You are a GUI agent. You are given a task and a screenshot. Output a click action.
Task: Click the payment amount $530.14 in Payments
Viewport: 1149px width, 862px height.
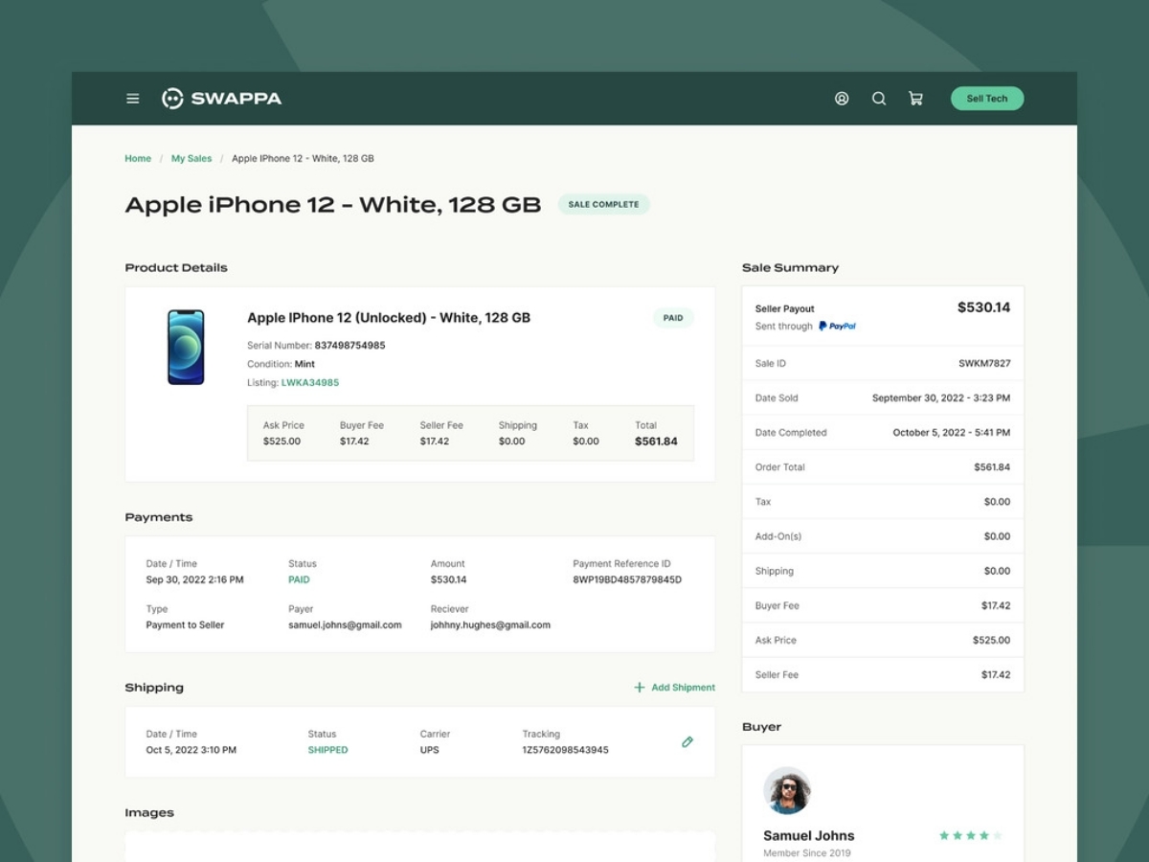[449, 580]
